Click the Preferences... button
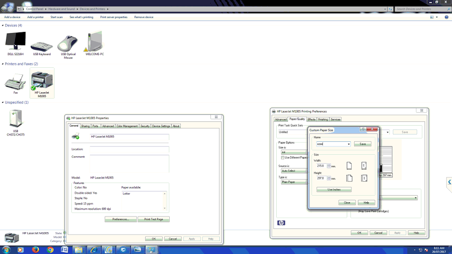The width and height of the screenshot is (452, 254). coord(121,219)
